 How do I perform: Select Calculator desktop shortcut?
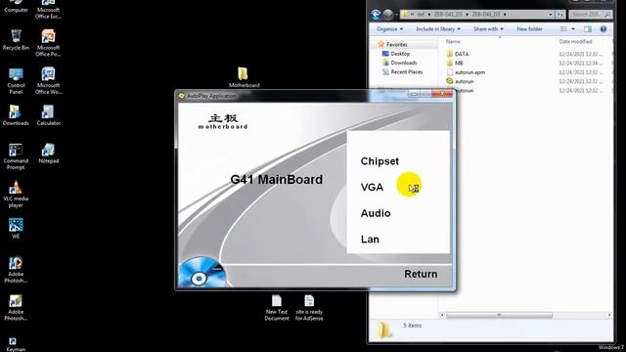click(x=48, y=115)
